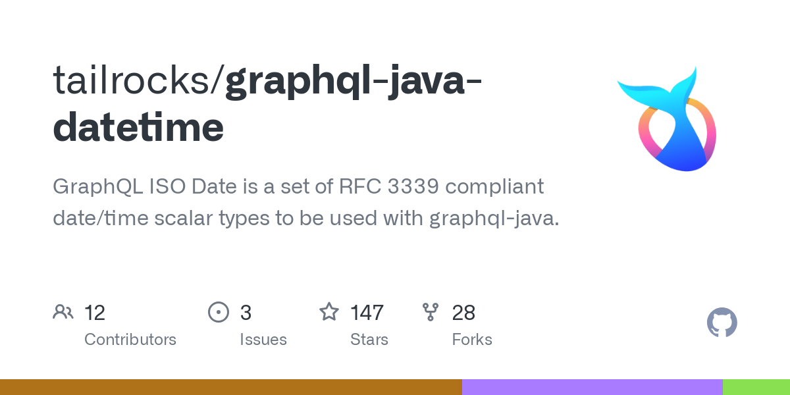Image resolution: width=790 pixels, height=395 pixels.
Task: Click the Forks branch icon
Action: click(x=431, y=312)
